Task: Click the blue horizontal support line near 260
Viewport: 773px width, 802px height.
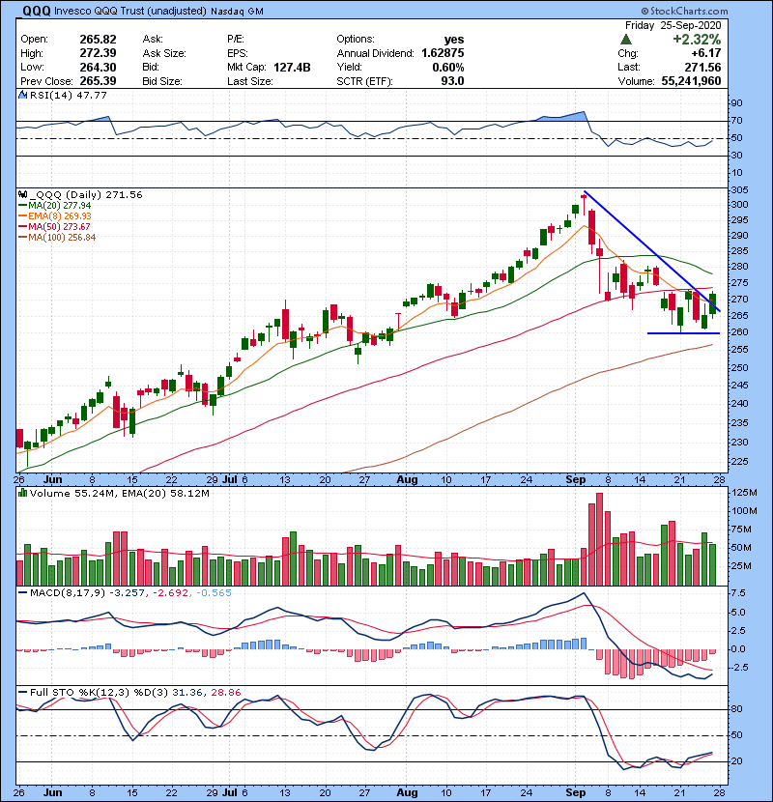Action: [x=683, y=333]
